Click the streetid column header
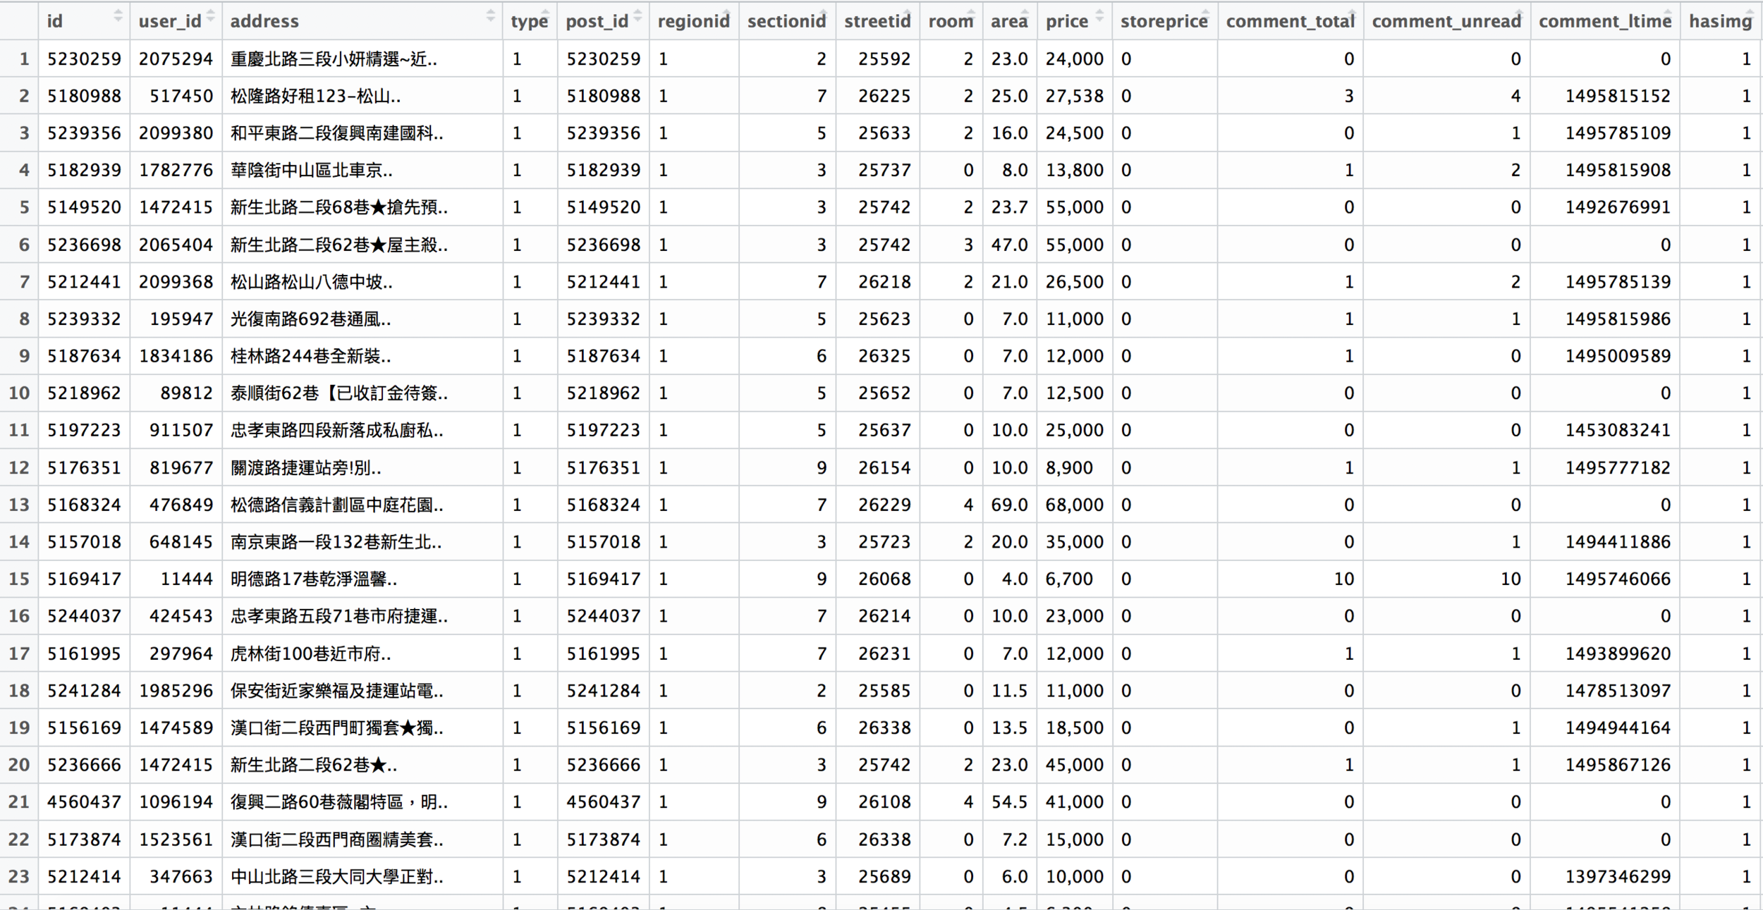Image resolution: width=1763 pixels, height=910 pixels. (x=877, y=21)
